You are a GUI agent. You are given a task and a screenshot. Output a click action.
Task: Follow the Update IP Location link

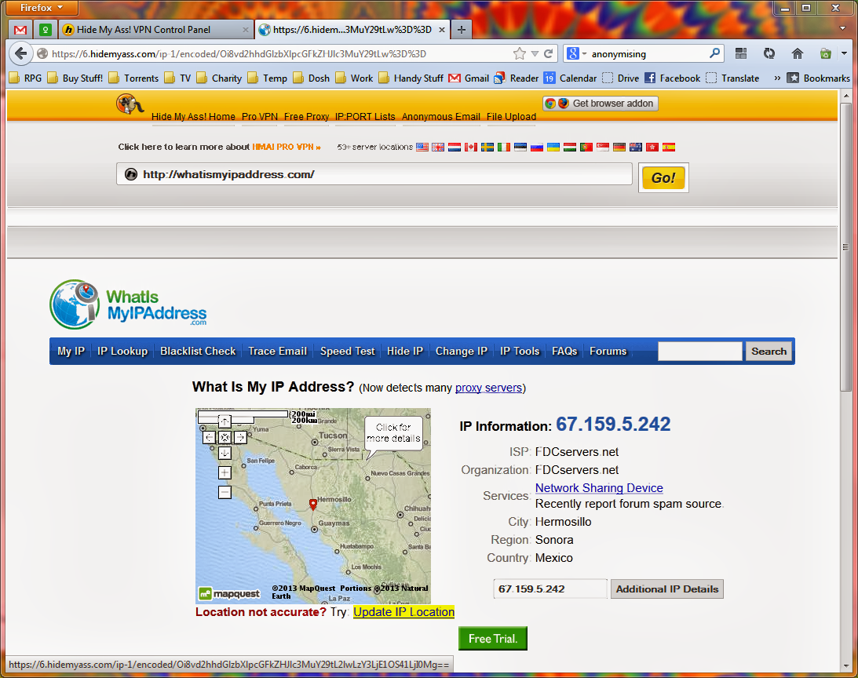tap(403, 612)
